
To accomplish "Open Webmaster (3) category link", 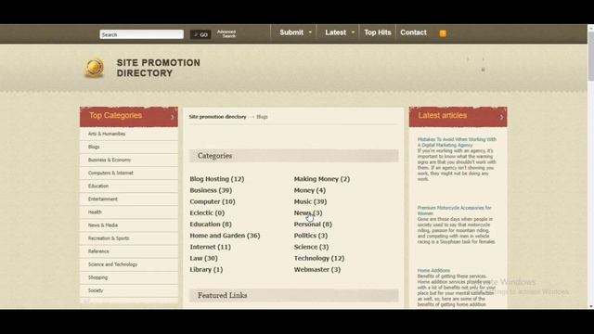I will [317, 270].
